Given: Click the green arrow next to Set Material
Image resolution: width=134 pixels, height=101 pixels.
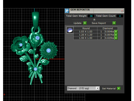Looking at the screenshot, I should 119,88.
